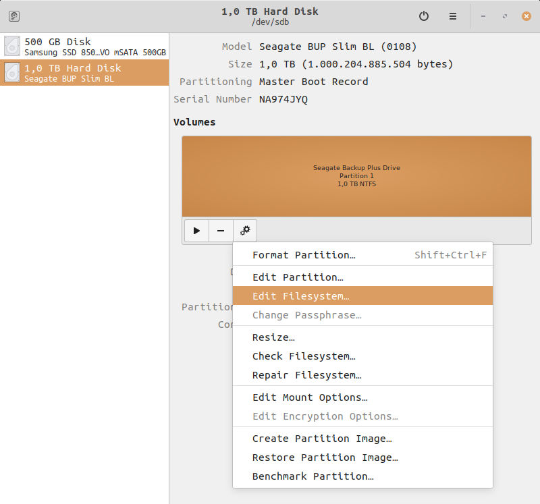This screenshot has width=540, height=504.
Task: Click the 1,0 TB Hard Disk drive icon
Action: [12, 73]
